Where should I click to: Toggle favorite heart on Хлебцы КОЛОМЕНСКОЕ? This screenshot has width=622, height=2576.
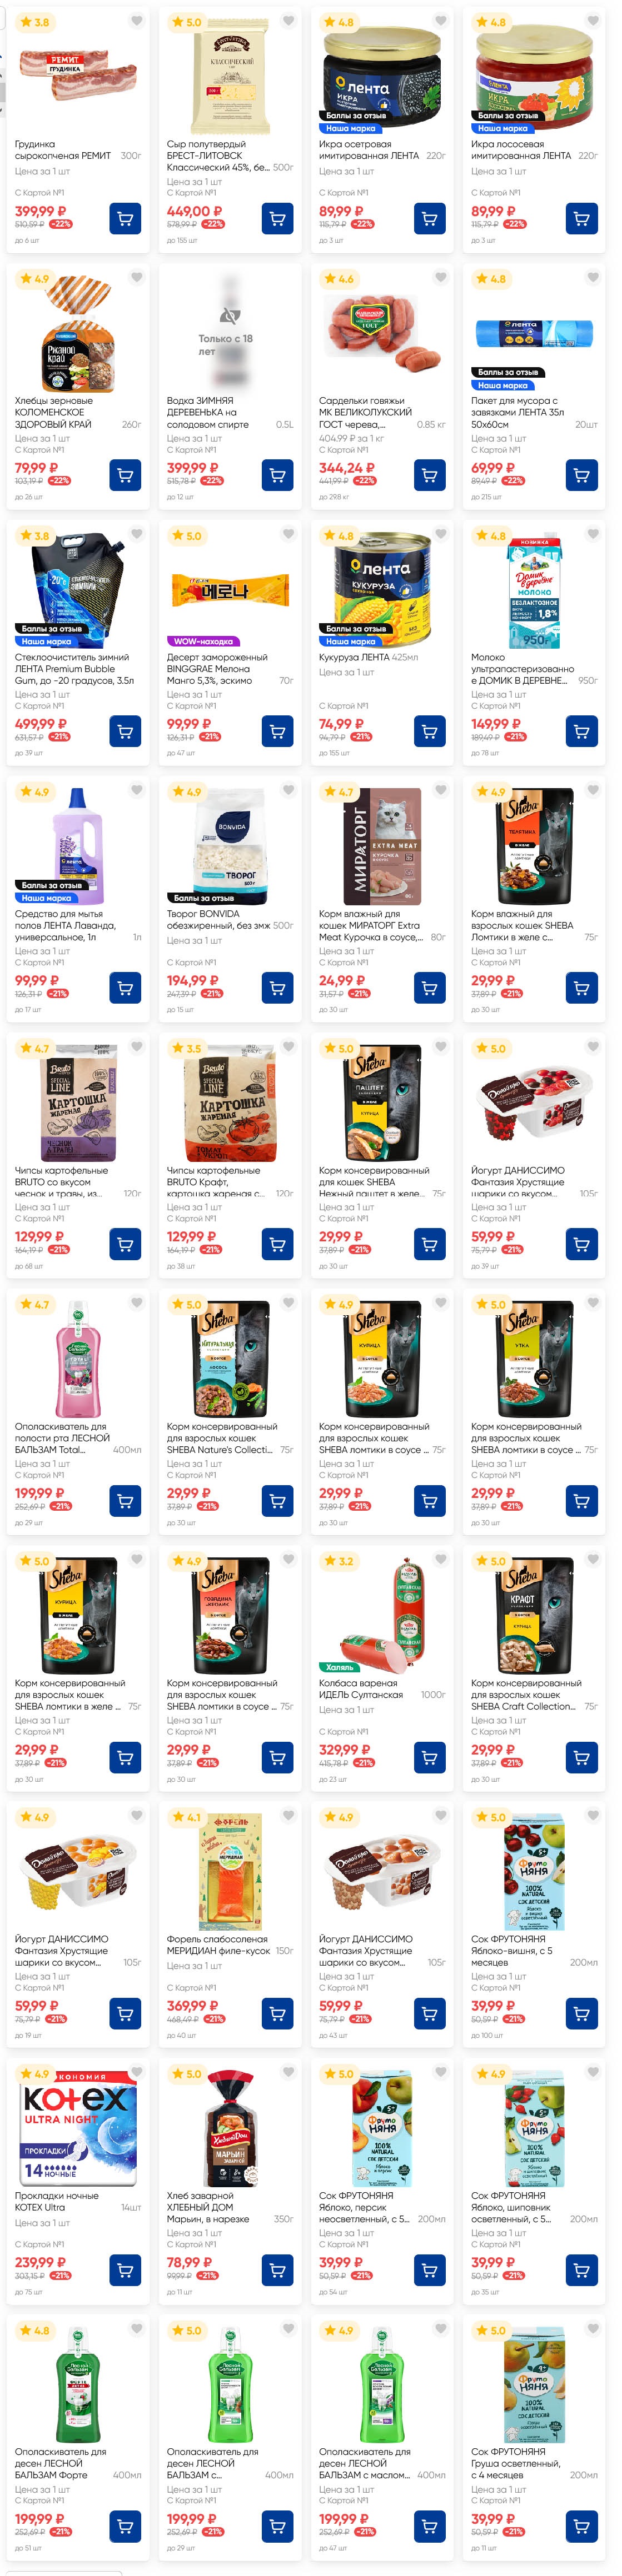point(136,278)
